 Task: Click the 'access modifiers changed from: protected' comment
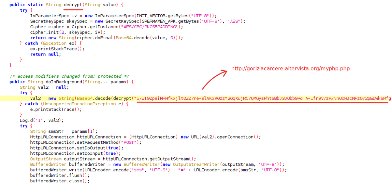(69, 76)
